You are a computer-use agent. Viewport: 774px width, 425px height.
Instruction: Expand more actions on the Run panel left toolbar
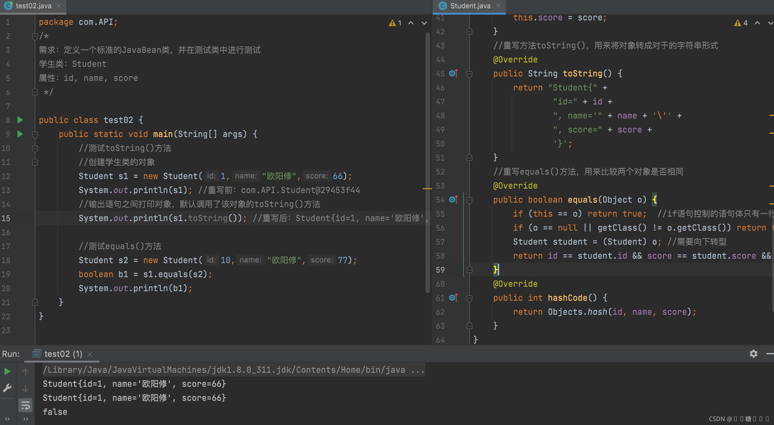coord(7,419)
